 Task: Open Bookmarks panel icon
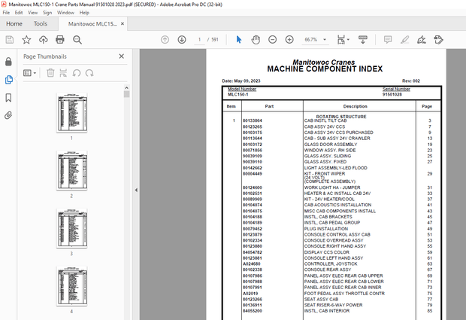[x=8, y=98]
